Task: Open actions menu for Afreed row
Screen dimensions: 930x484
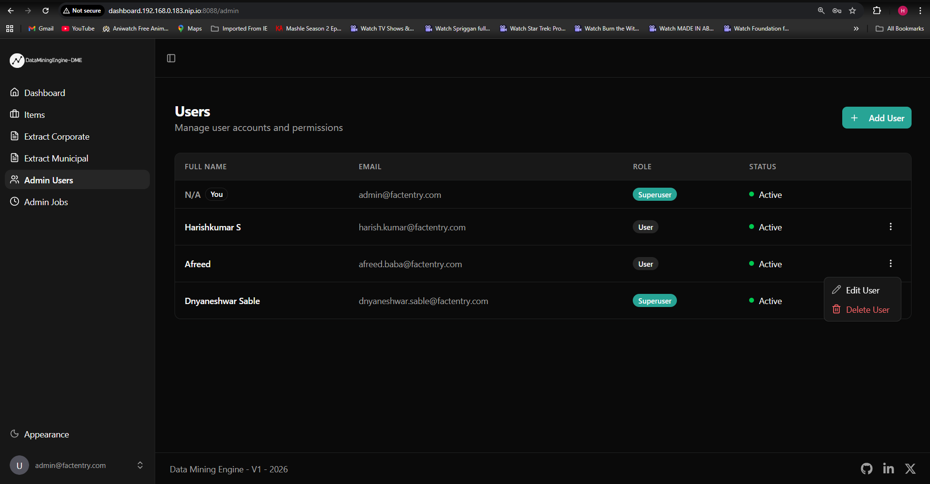Action: pos(890,263)
